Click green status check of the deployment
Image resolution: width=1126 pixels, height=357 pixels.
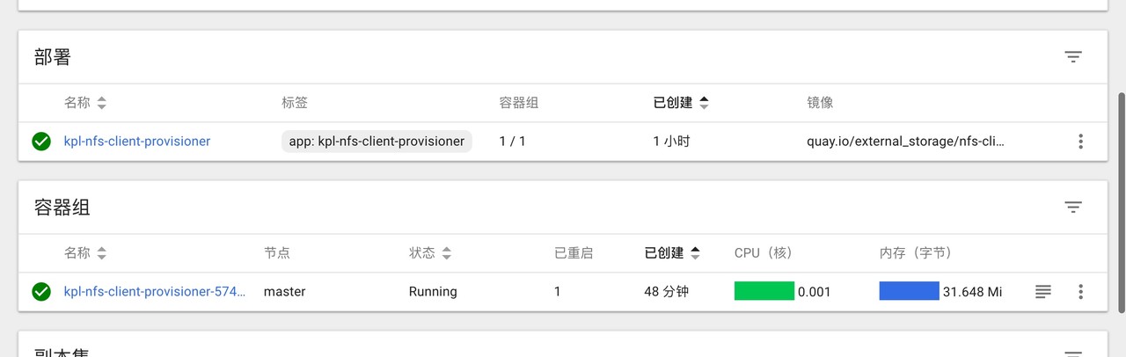(41, 142)
